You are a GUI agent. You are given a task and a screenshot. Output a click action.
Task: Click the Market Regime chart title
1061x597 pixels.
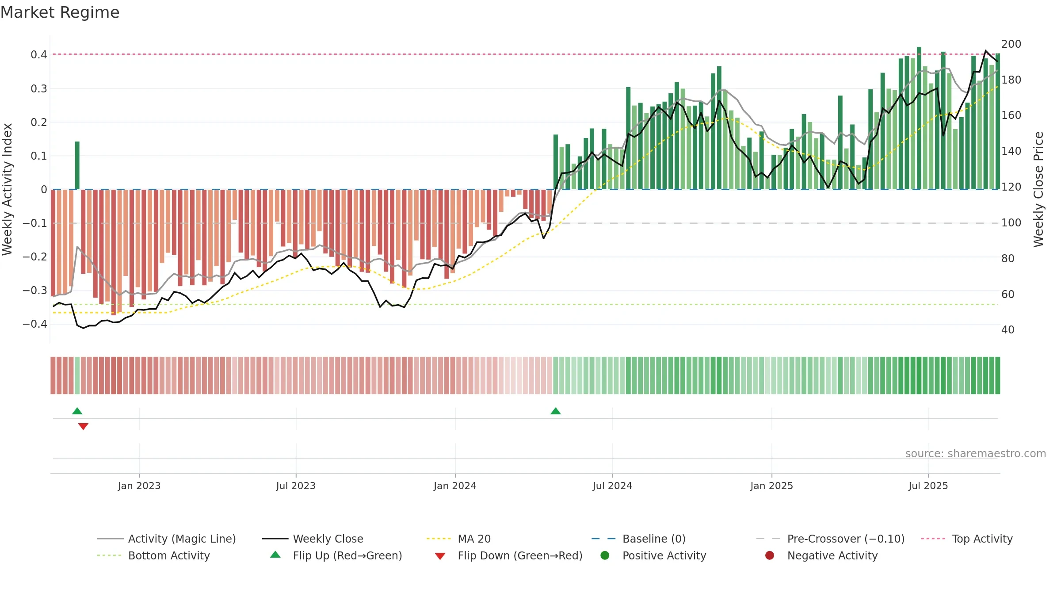point(60,12)
